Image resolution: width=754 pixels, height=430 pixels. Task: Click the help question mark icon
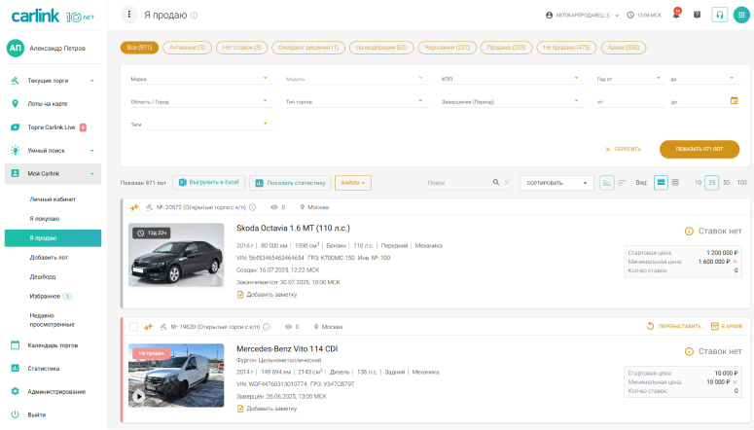pos(697,15)
